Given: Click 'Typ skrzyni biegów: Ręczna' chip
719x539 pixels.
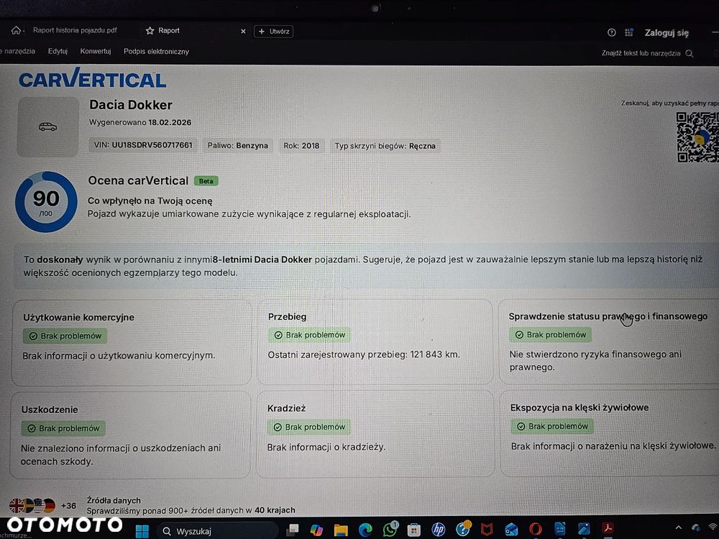Looking at the screenshot, I should (x=385, y=146).
